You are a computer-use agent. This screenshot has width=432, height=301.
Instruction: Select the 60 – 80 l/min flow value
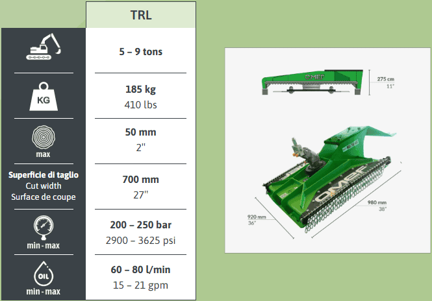click(x=140, y=271)
